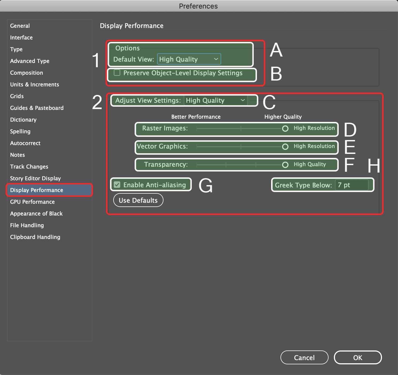Click the Transparency slider handle
This screenshot has height=375, width=398.
click(285, 165)
